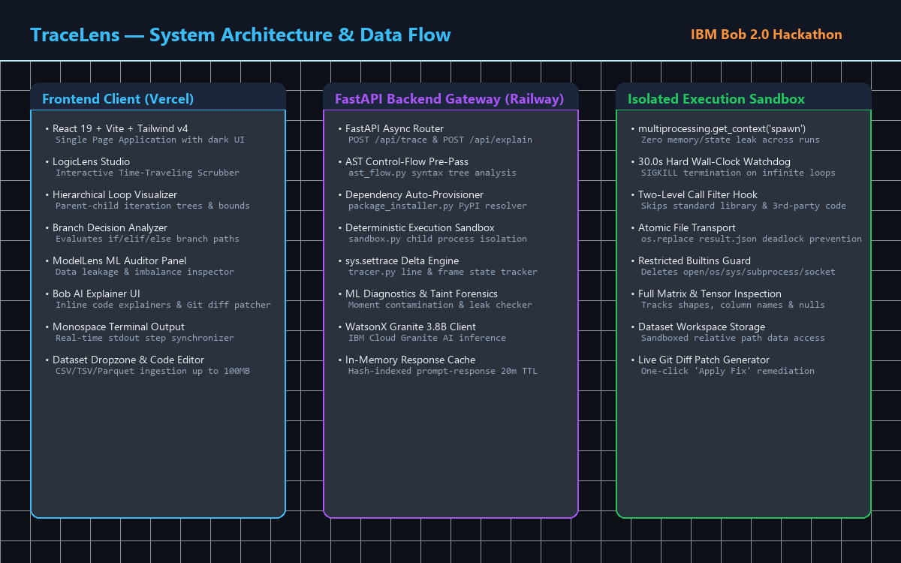Click 30.0s Hard Wall-Clock Watchdog item
This screenshot has height=563, width=901.
(x=710, y=162)
